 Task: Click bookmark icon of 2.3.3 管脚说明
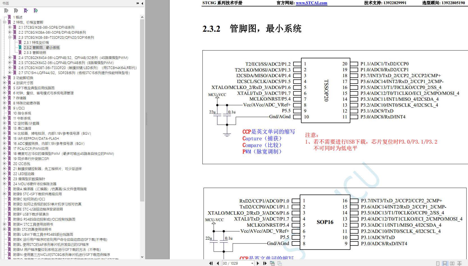click(20, 52)
